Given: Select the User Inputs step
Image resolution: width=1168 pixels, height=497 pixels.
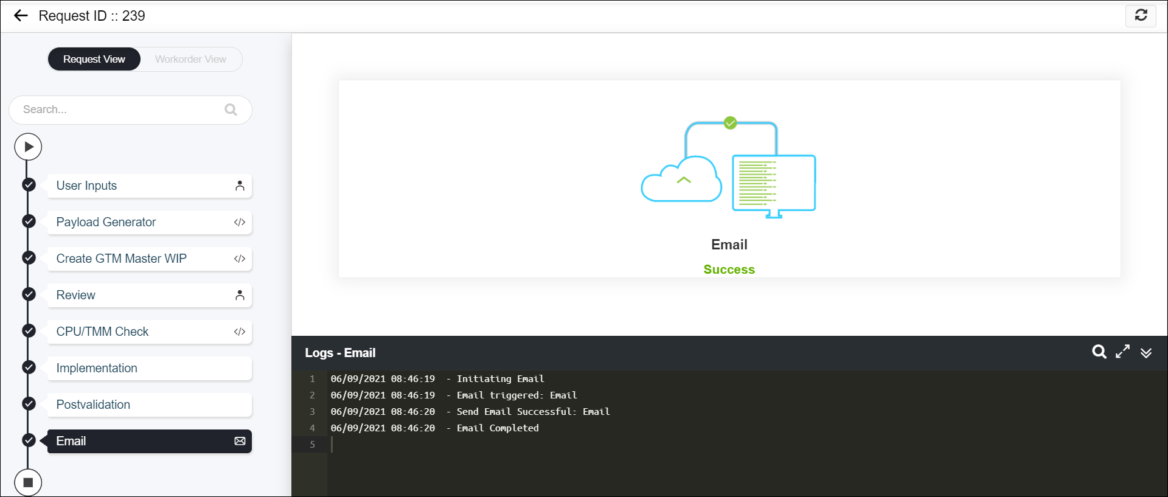Looking at the screenshot, I should tap(149, 186).
